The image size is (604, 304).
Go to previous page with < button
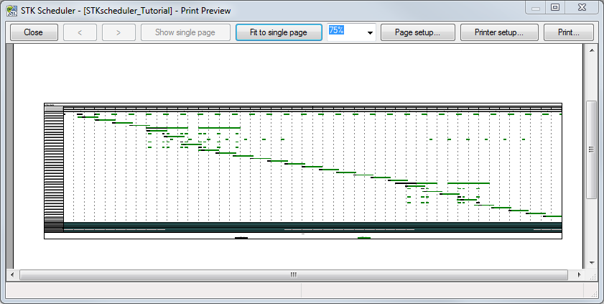coord(80,32)
